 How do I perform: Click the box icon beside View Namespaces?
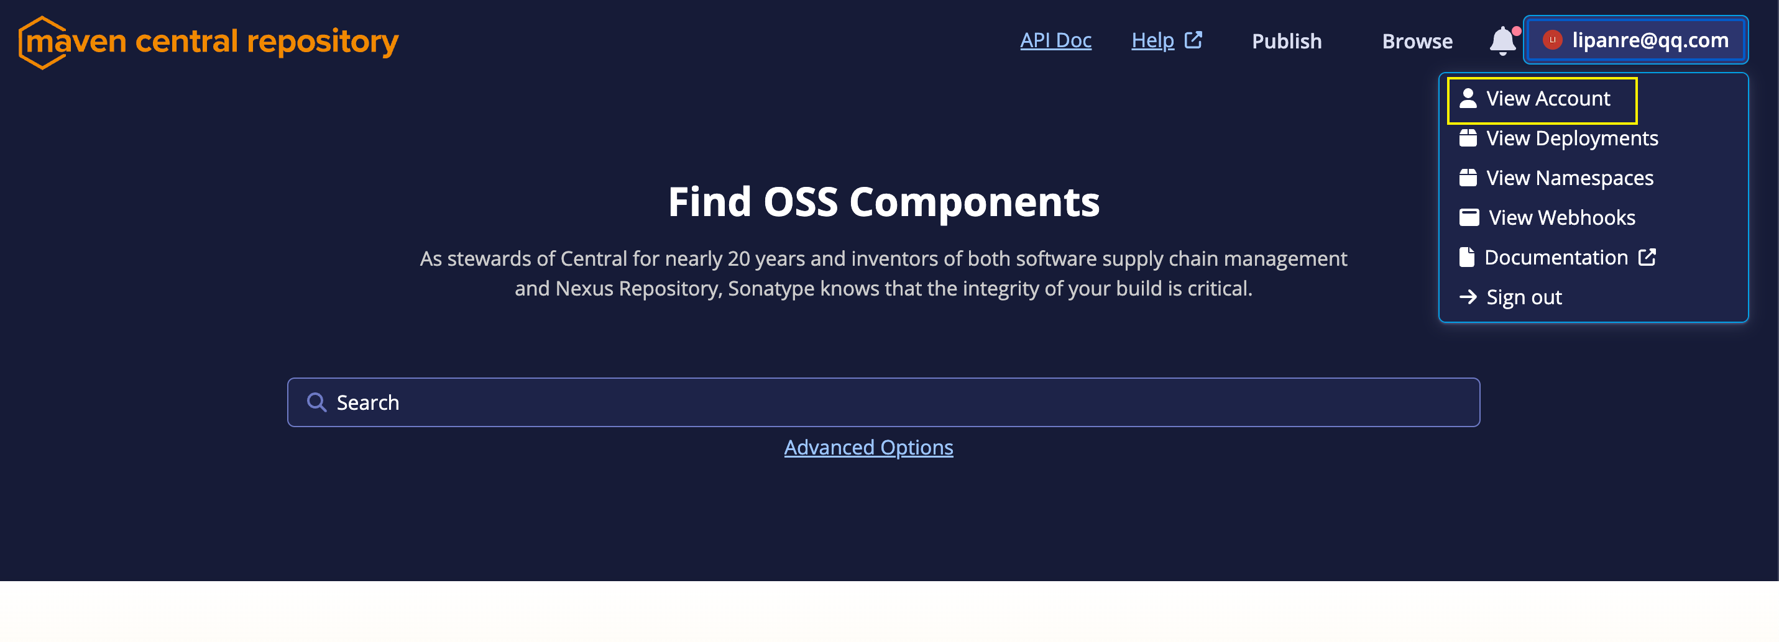[x=1468, y=178]
